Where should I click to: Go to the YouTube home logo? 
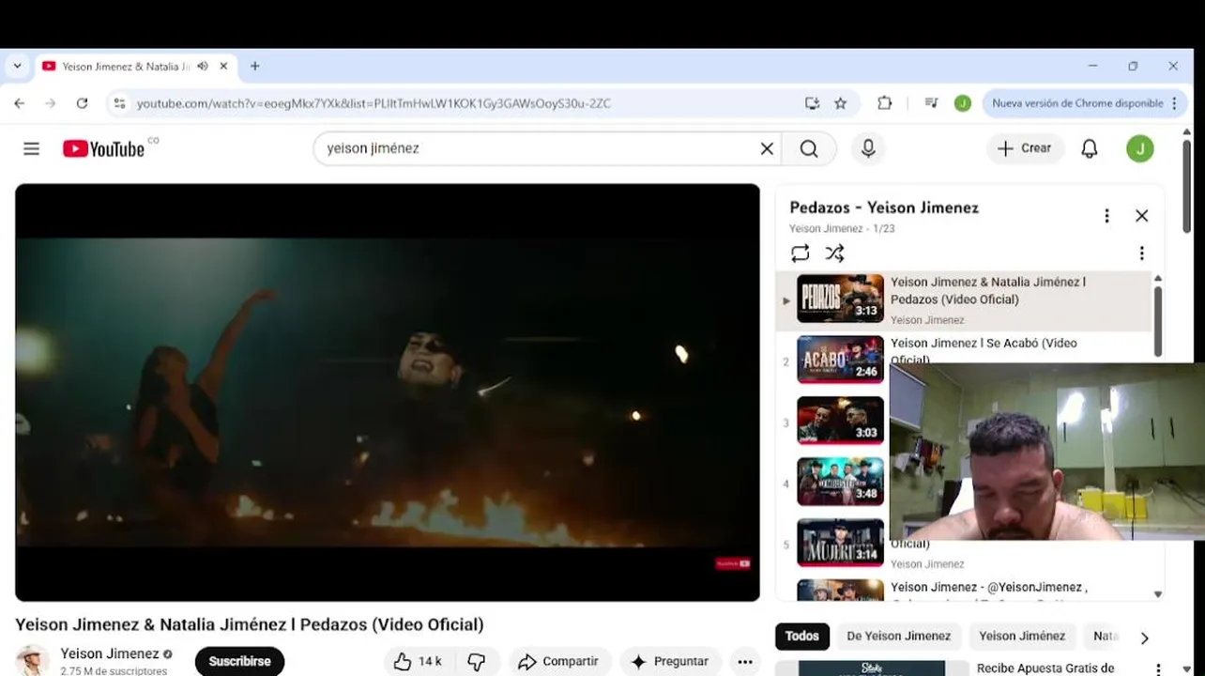[x=103, y=148]
